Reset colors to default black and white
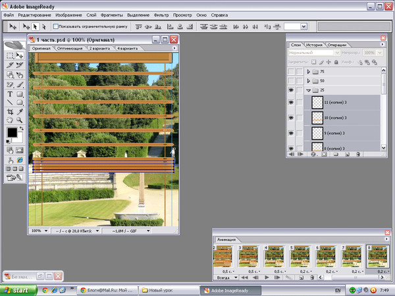Image resolution: width=395 pixels, height=296 pixels. point(8,141)
